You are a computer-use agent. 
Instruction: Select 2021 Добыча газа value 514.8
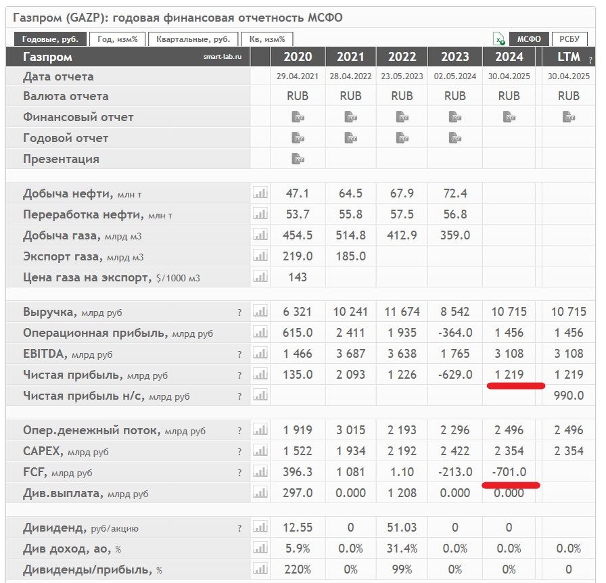point(350,235)
